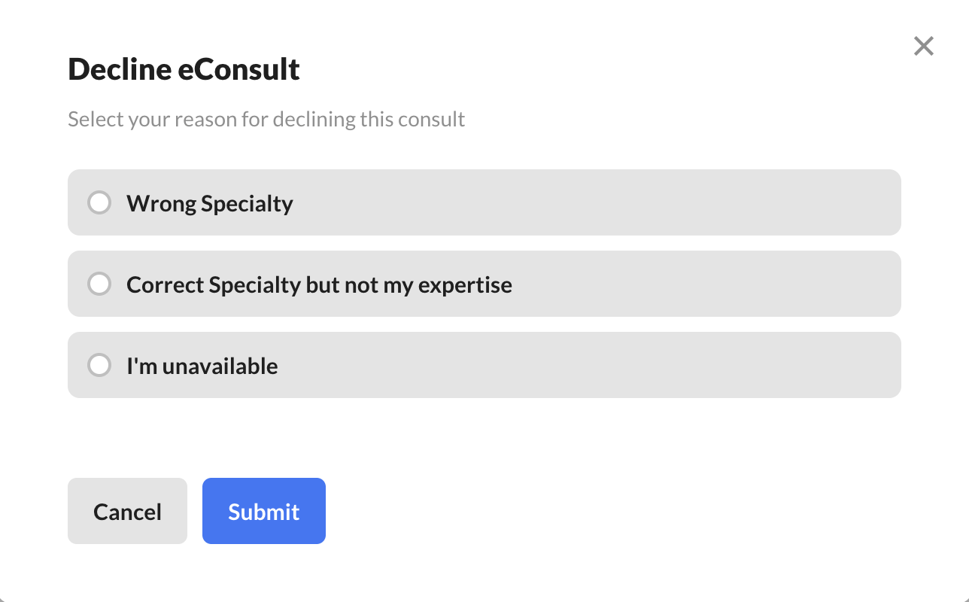Pick the I'm unavailable radio circle
Image resolution: width=969 pixels, height=602 pixels.
click(99, 365)
